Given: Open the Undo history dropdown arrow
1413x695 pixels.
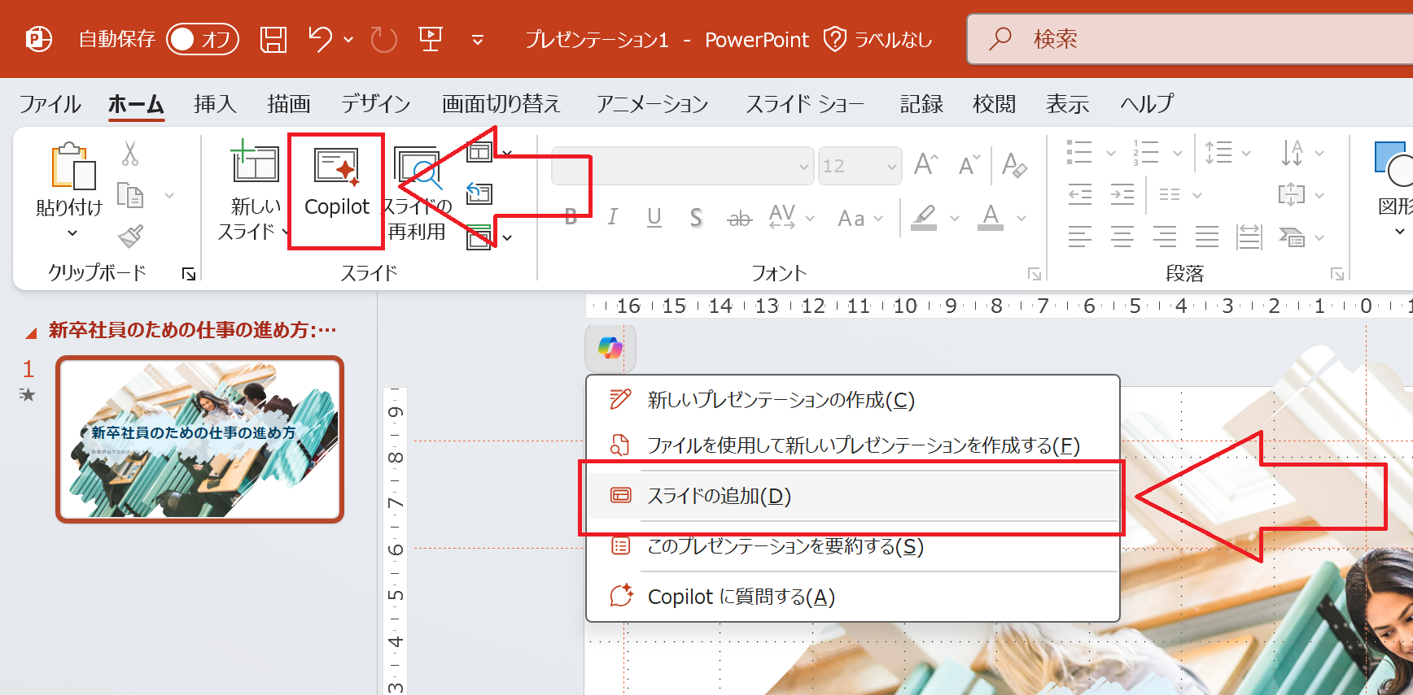Looking at the screenshot, I should pos(348,39).
